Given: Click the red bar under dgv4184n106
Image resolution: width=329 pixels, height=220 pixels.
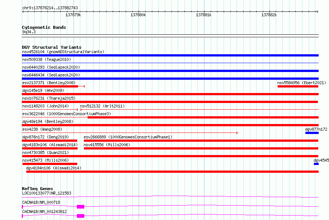Looking at the screenshot, I should pyautogui.click(x=172, y=172).
